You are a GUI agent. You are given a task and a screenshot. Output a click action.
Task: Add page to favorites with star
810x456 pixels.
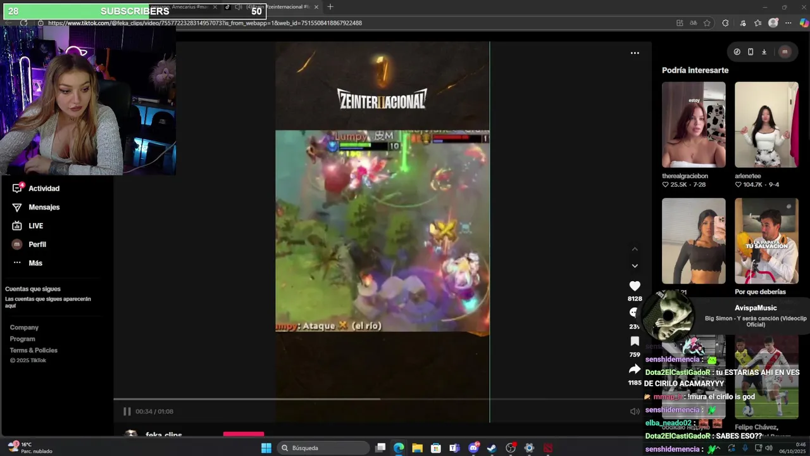point(707,23)
